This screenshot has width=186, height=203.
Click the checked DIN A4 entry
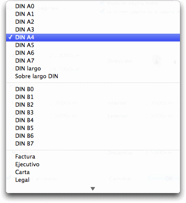pyautogui.click(x=93, y=38)
